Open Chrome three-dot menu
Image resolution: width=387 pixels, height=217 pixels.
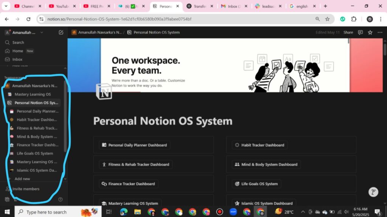click(x=380, y=19)
